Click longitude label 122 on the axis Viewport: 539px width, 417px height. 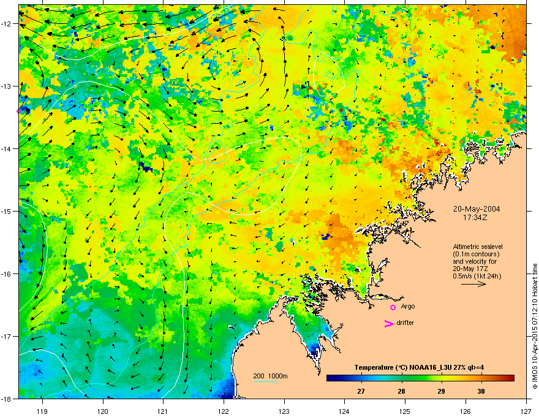(224, 411)
